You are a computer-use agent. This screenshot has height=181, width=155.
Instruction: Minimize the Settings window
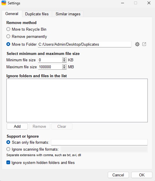click(123, 3)
